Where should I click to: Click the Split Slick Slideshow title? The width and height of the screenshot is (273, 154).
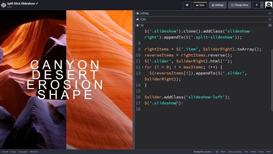(x=21, y=3)
